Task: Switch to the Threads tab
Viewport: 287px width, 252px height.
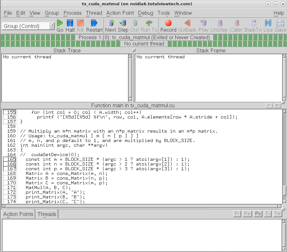Action: (47, 214)
